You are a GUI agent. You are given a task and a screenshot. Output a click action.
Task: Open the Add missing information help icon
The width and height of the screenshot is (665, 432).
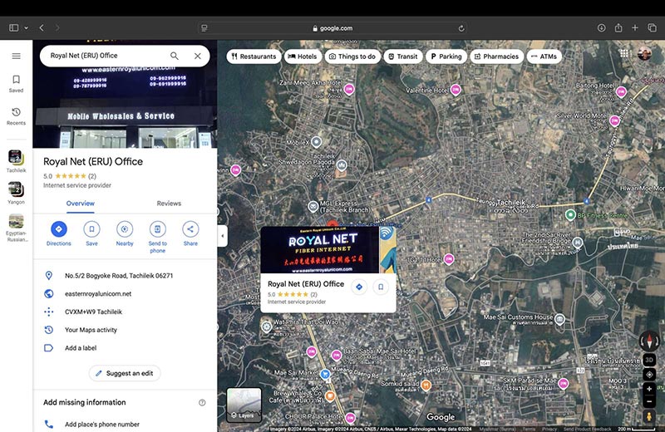[202, 403]
